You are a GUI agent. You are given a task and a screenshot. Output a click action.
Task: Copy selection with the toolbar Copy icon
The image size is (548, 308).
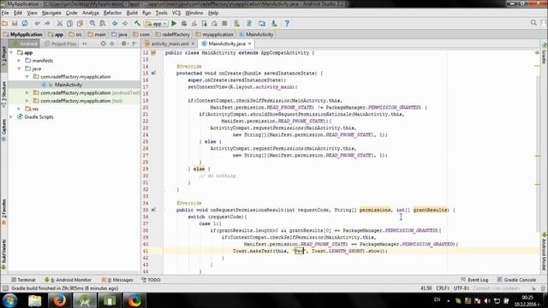click(x=69, y=23)
